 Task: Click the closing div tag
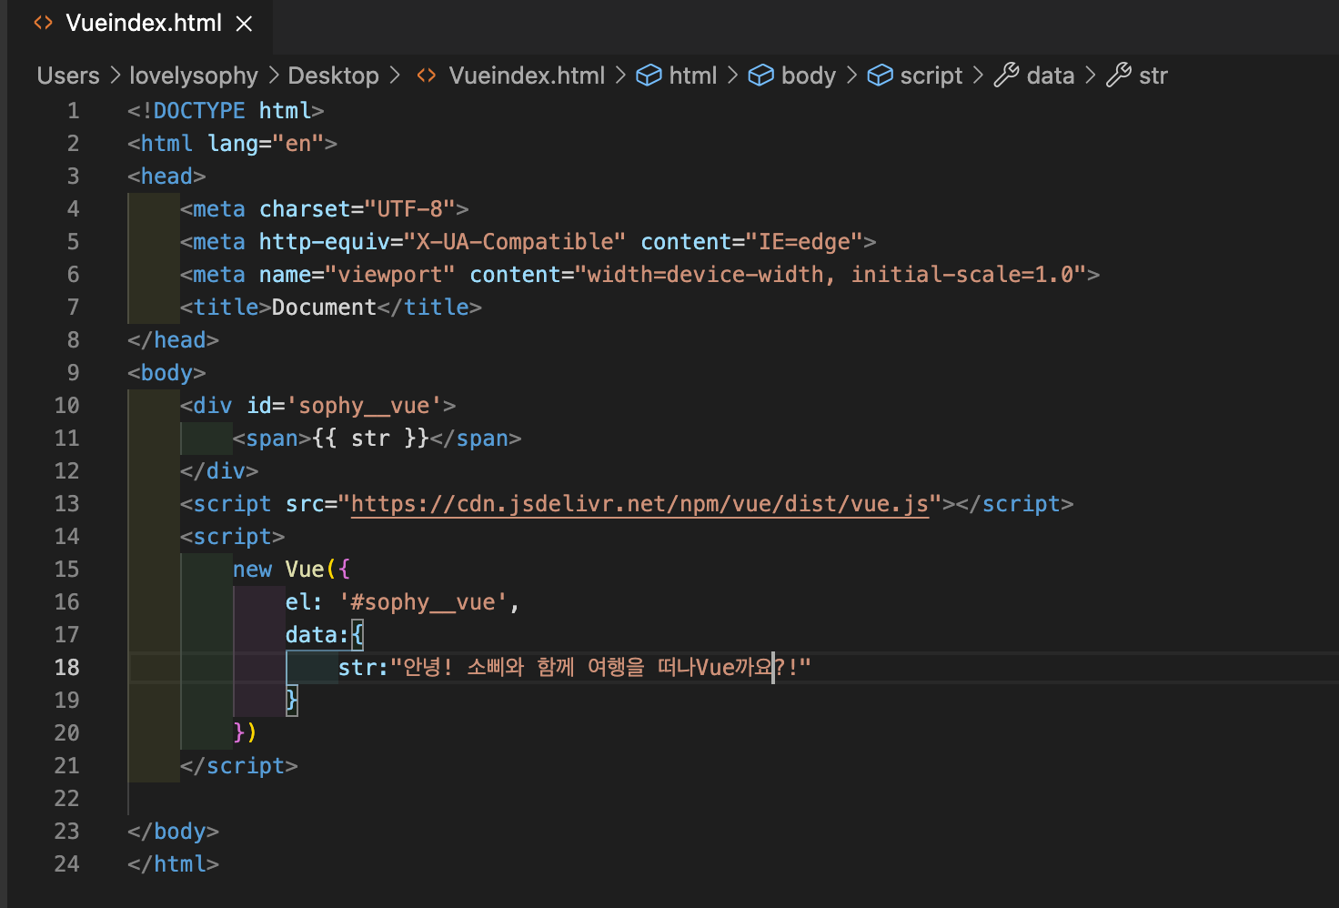(219, 471)
